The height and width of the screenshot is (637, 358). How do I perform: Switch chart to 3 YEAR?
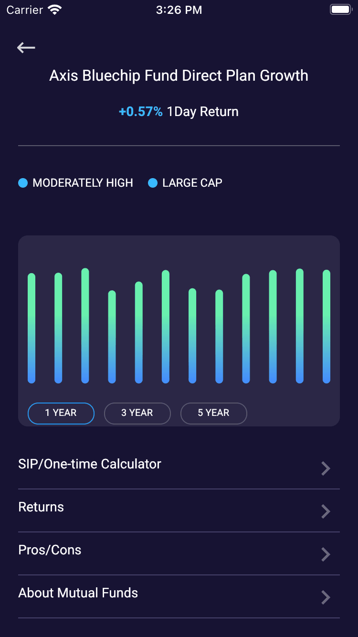pyautogui.click(x=137, y=413)
